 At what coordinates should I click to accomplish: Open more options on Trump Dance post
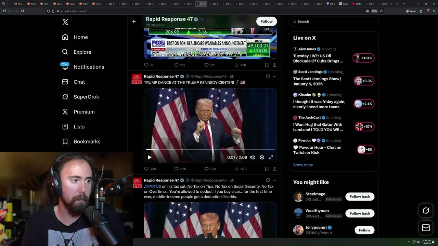coord(274,76)
